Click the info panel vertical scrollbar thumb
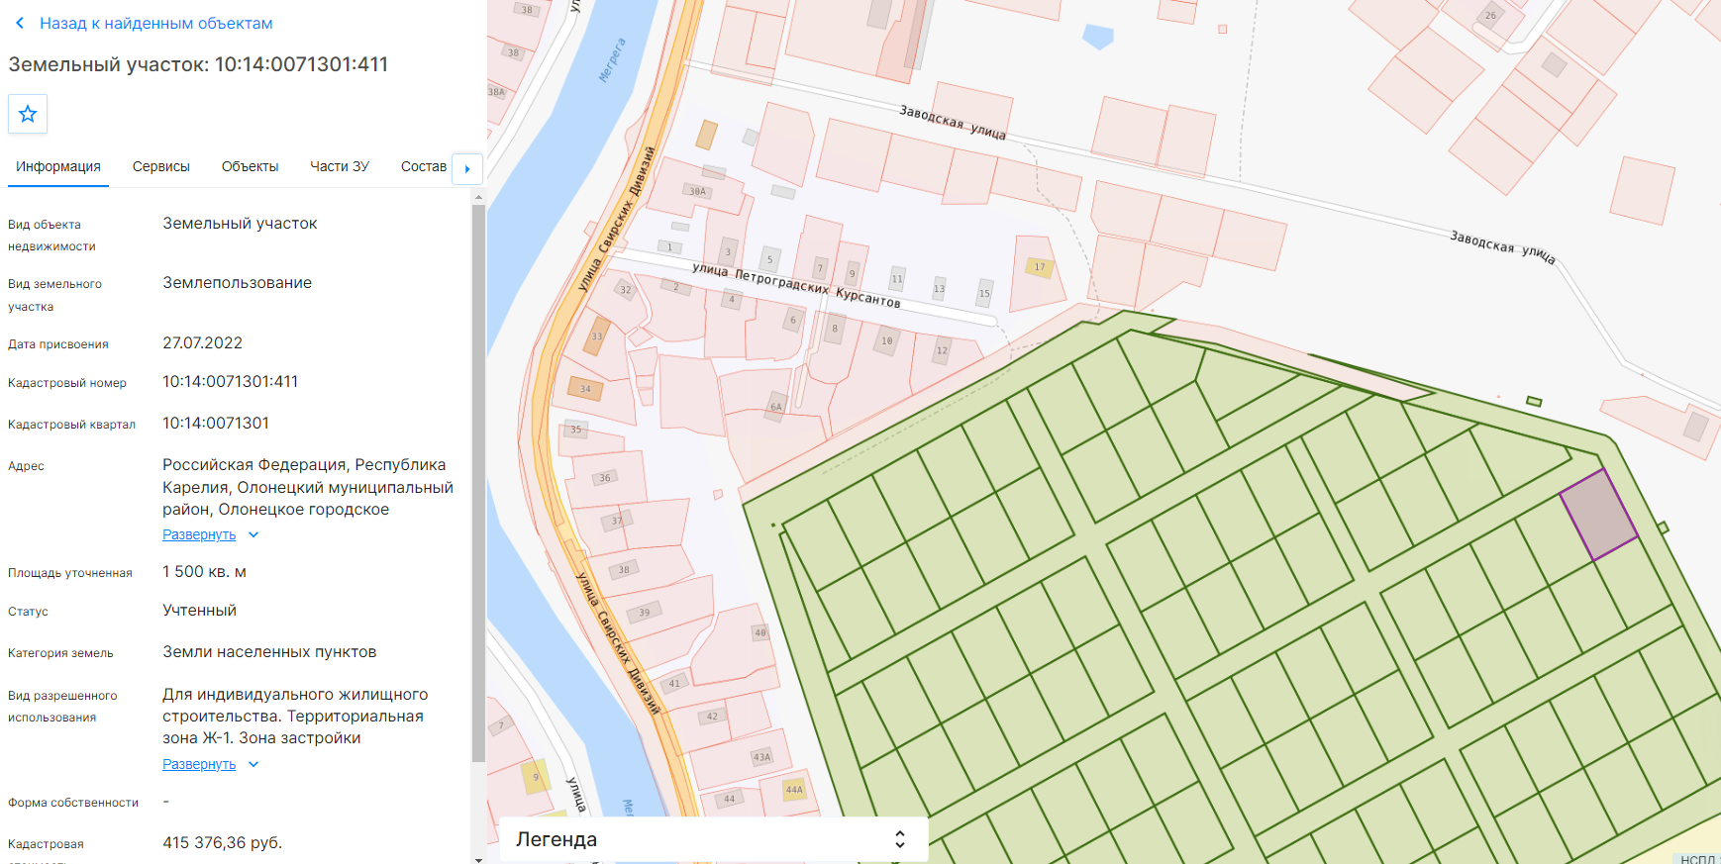 [x=478, y=483]
